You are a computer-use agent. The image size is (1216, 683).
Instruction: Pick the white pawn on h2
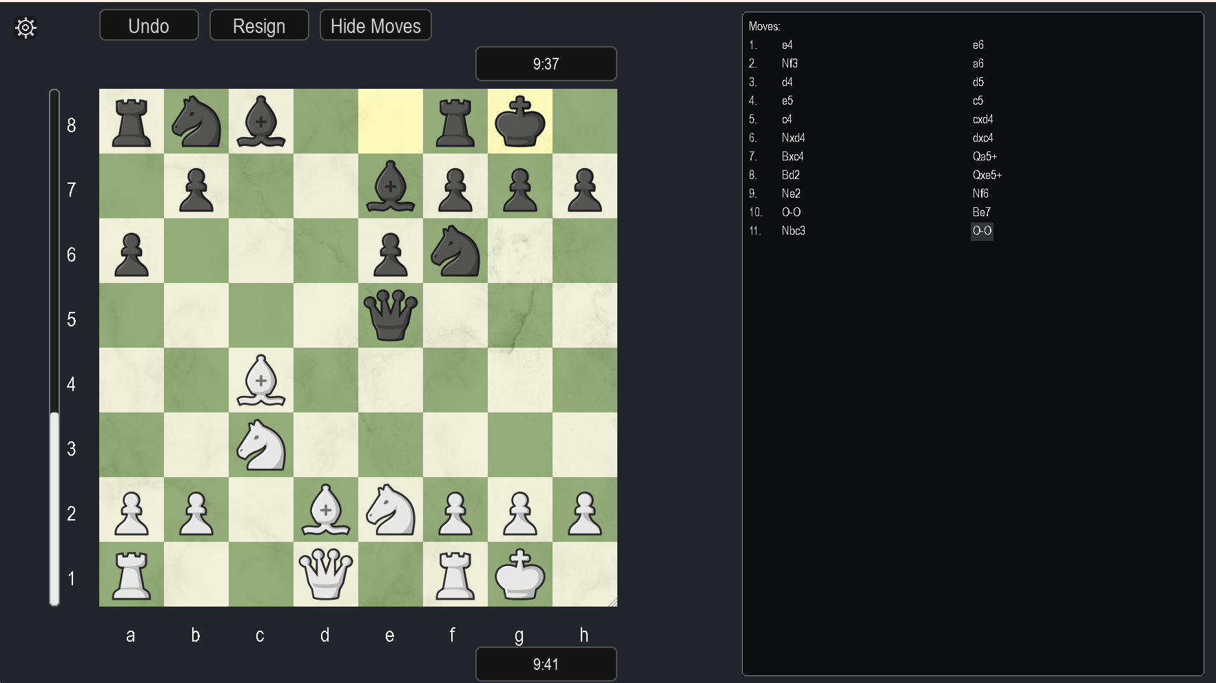coord(585,513)
